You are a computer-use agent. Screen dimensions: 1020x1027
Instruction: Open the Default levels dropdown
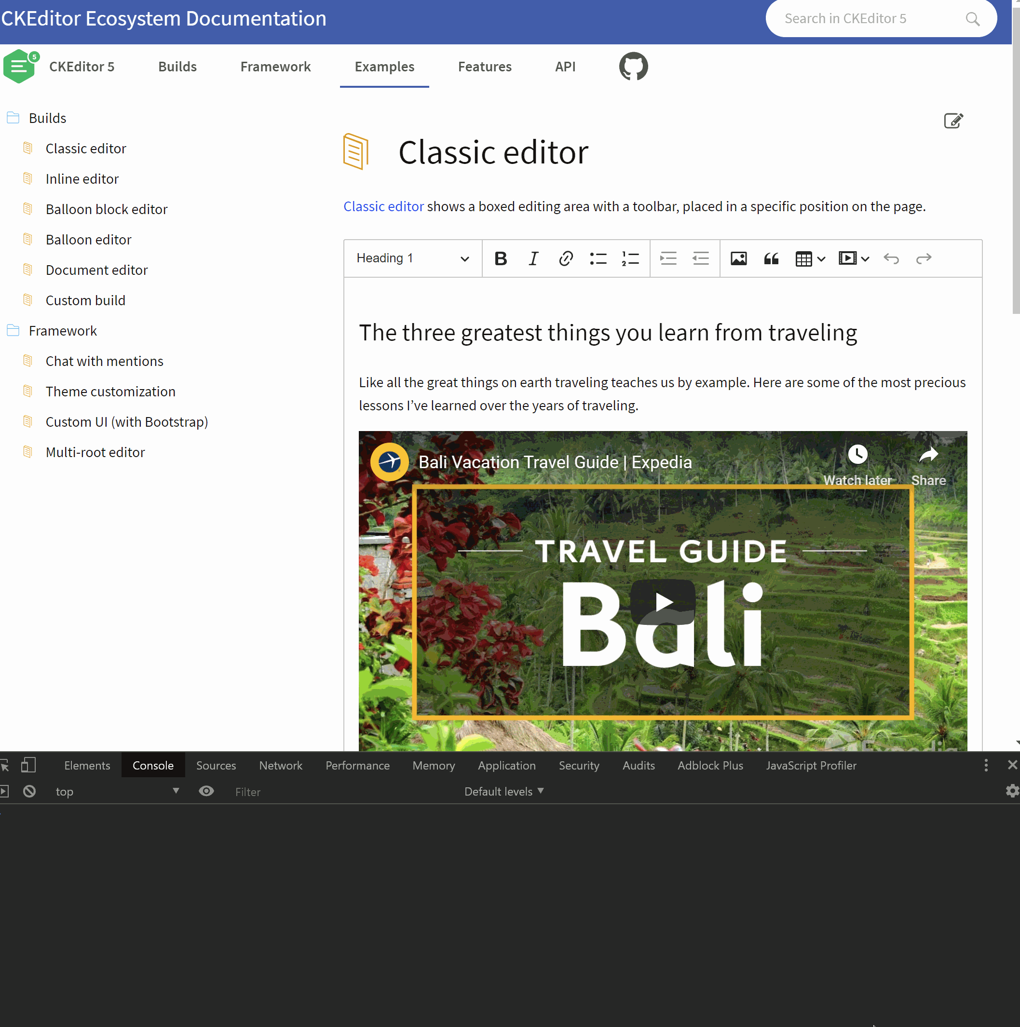click(x=503, y=791)
